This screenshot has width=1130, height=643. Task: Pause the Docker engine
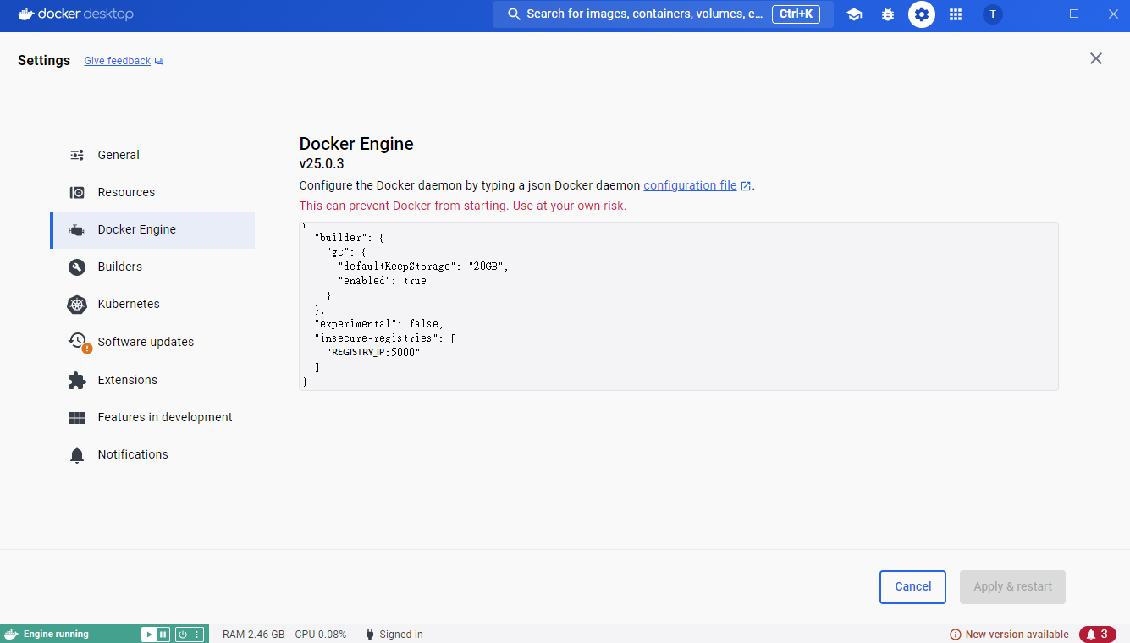pyautogui.click(x=163, y=634)
